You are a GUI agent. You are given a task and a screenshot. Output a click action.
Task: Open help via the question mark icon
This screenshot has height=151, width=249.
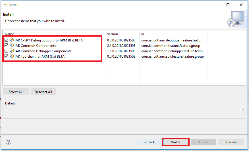click(9, 142)
